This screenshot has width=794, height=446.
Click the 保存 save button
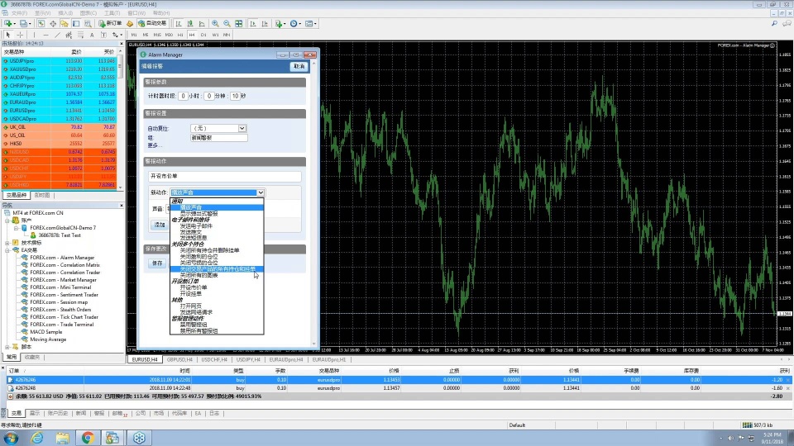pos(156,263)
